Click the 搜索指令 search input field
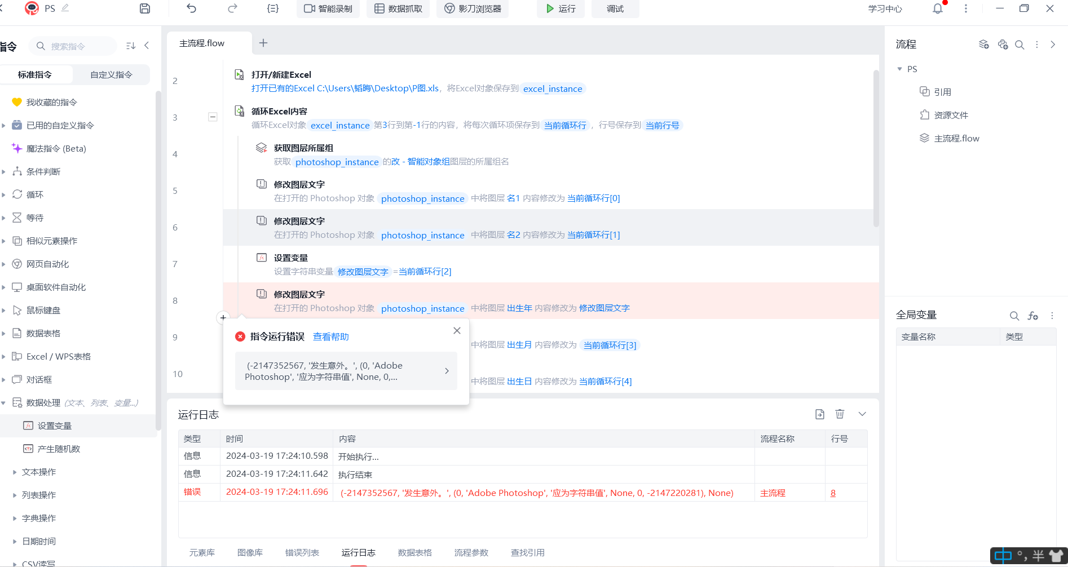 click(79, 46)
